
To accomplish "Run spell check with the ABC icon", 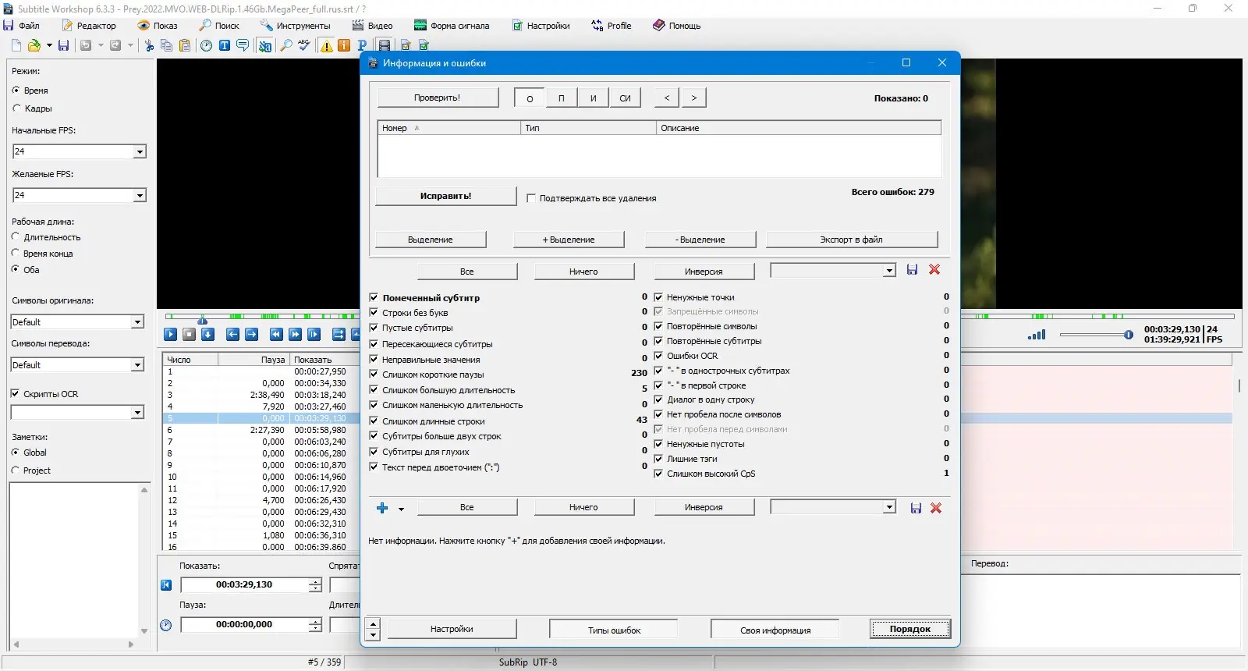I will click(304, 45).
